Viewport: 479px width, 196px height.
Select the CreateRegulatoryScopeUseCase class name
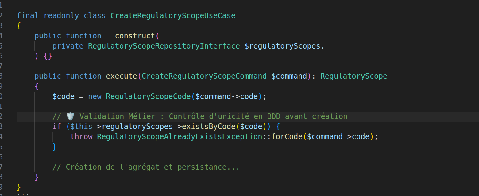click(173, 15)
